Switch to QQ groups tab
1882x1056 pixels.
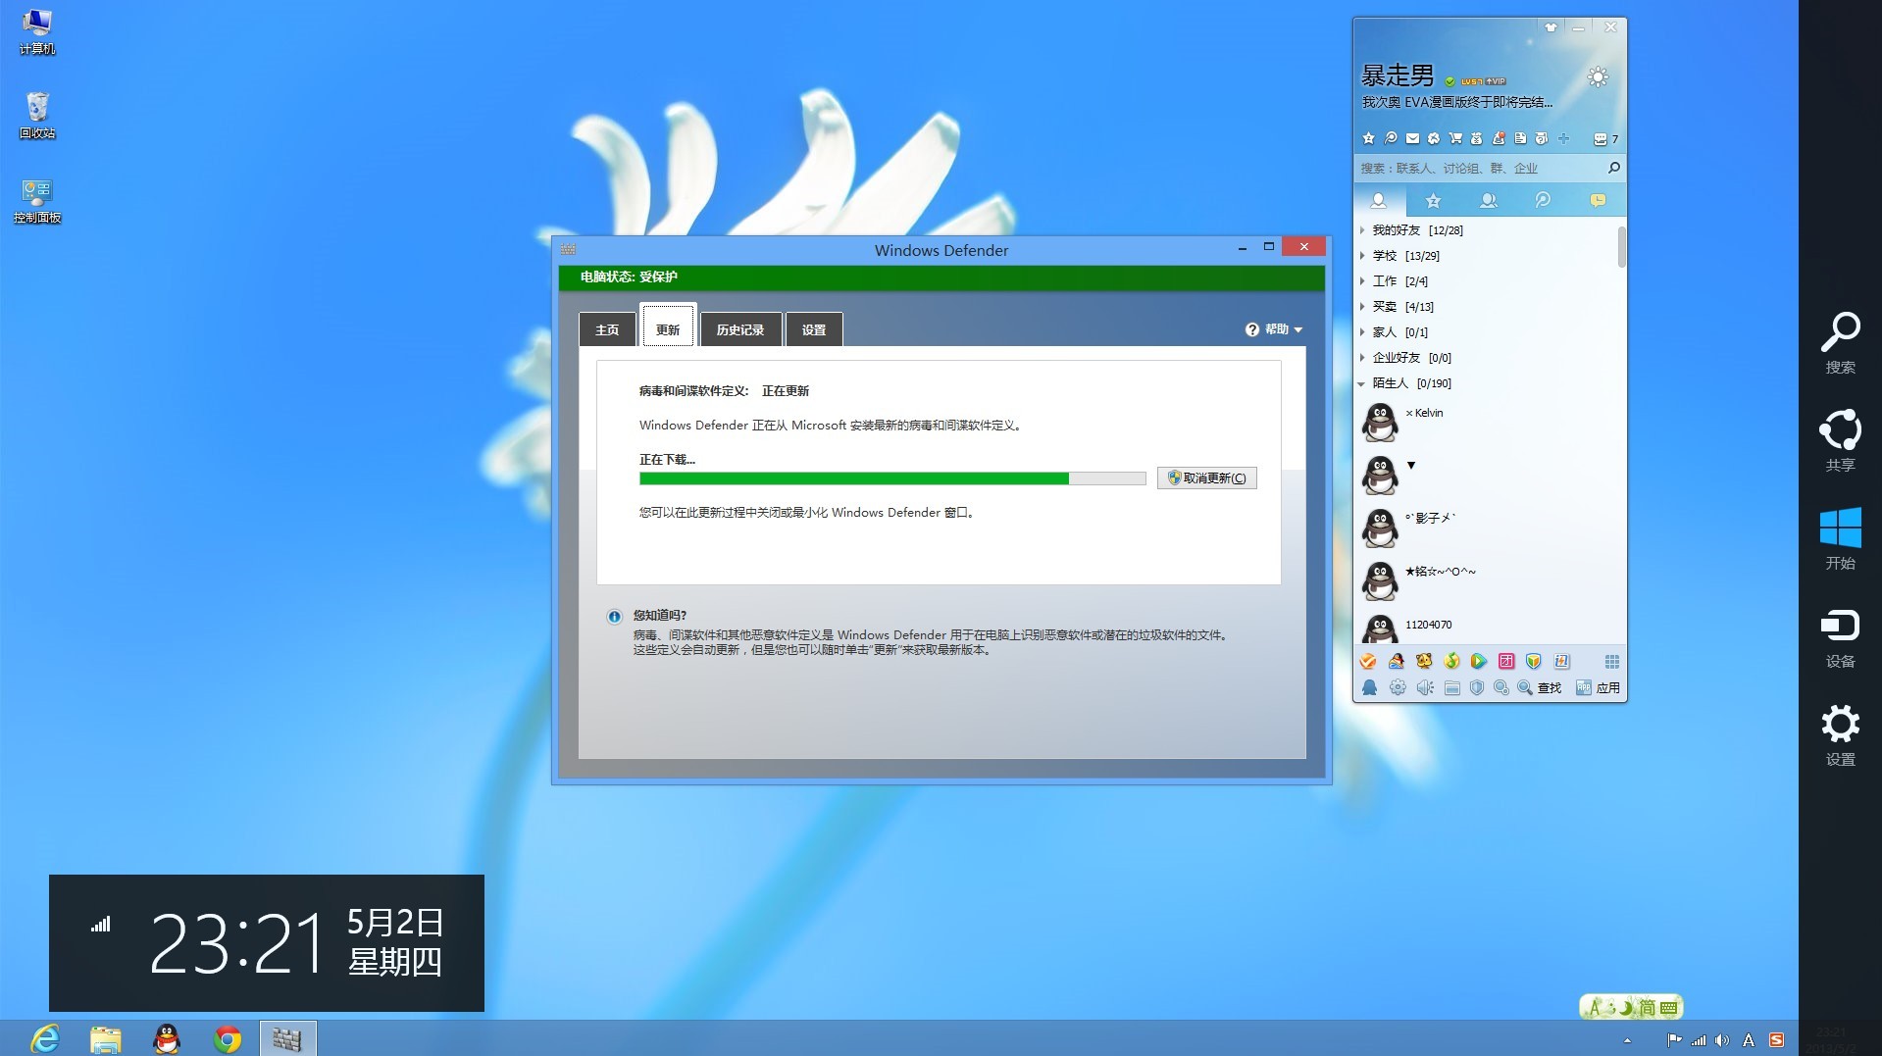pos(1488,200)
